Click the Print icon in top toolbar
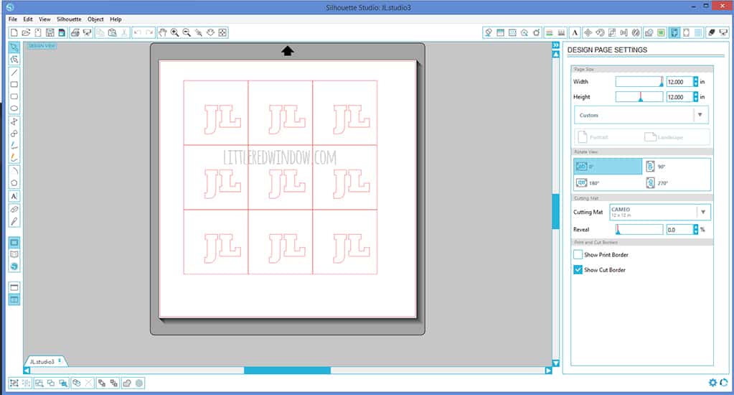Viewport: 734px width, 395px height. pyautogui.click(x=75, y=33)
